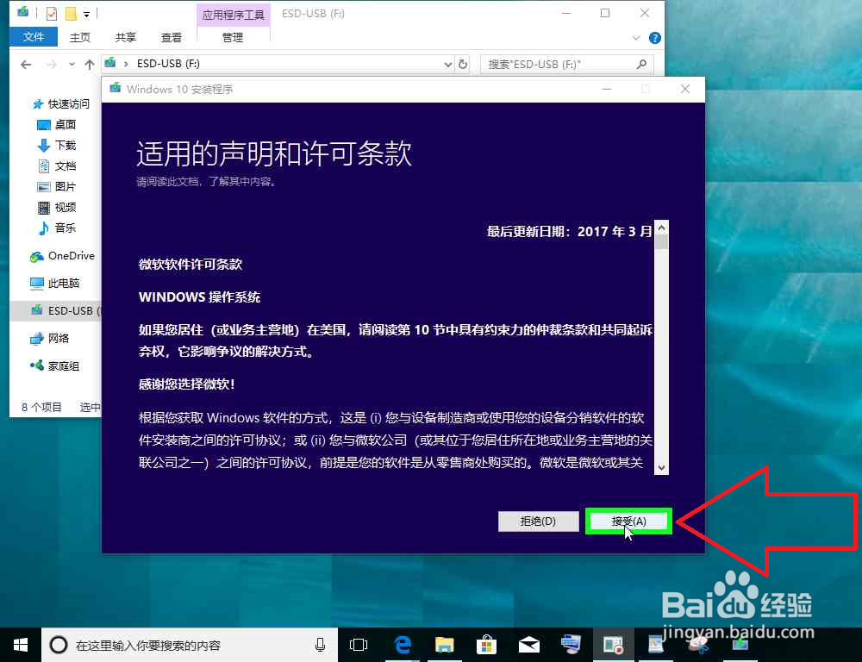This screenshot has width=862, height=662.
Task: Open the Mail app from taskbar
Action: point(528,644)
